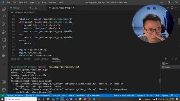The image size is (180, 101).
Task: Open the Docker view in activity bar
Action: [x=4, y=55]
